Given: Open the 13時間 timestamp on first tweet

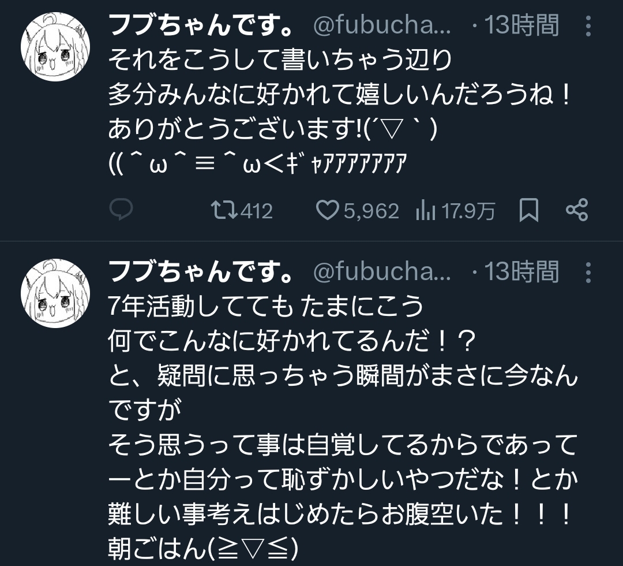Looking at the screenshot, I should (x=521, y=25).
